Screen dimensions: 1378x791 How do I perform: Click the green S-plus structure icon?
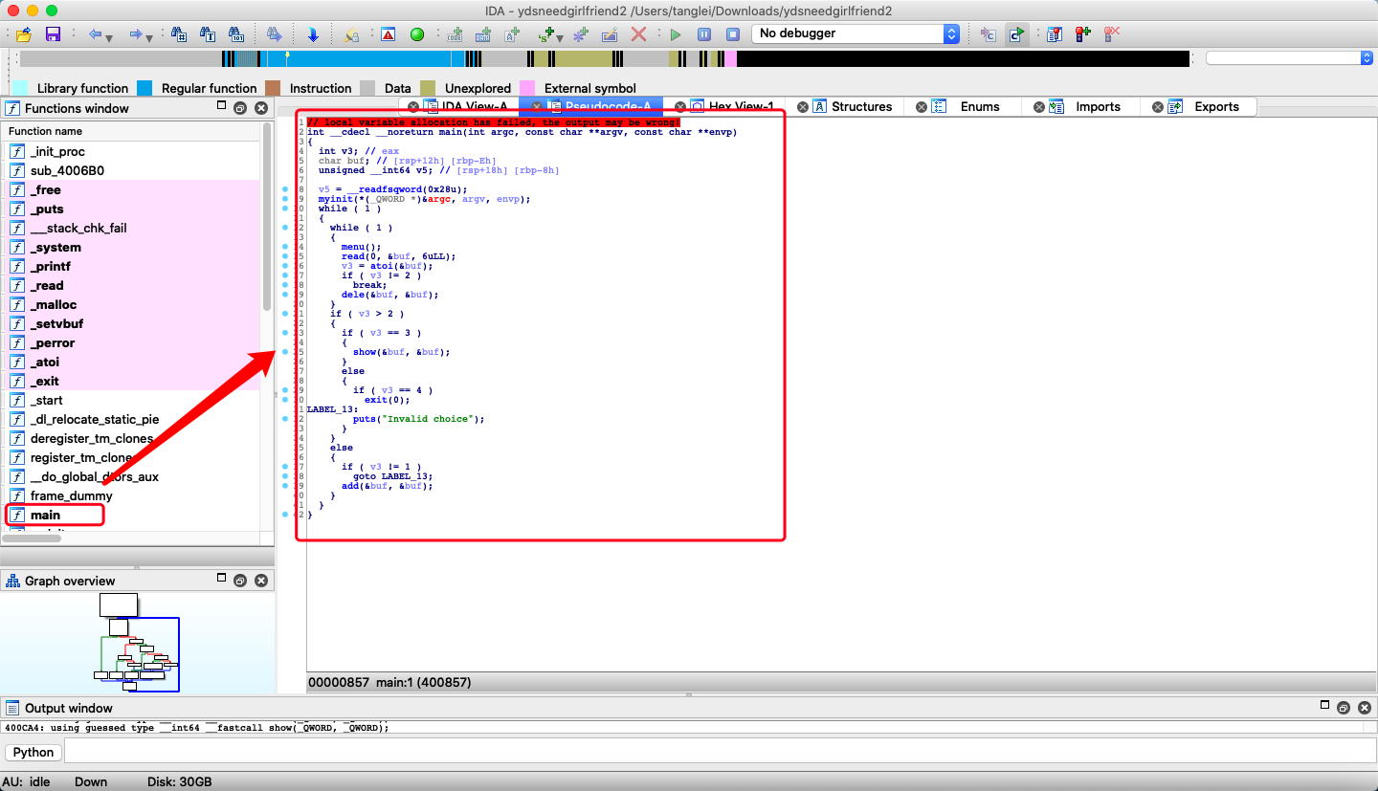[546, 34]
